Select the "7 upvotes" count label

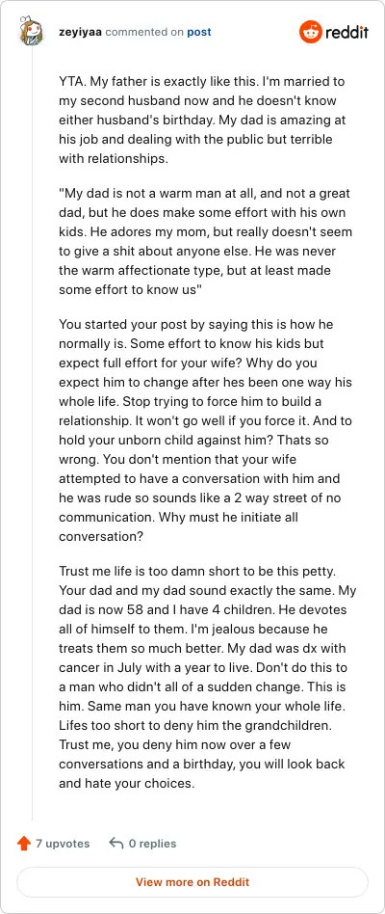pos(63,844)
